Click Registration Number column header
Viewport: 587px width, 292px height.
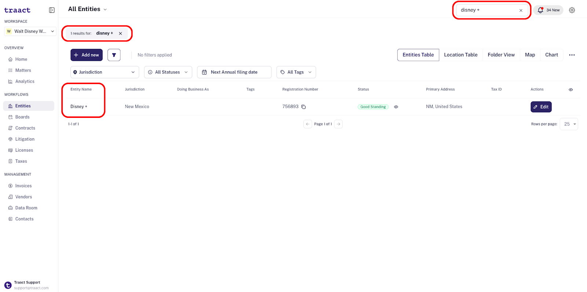(300, 90)
